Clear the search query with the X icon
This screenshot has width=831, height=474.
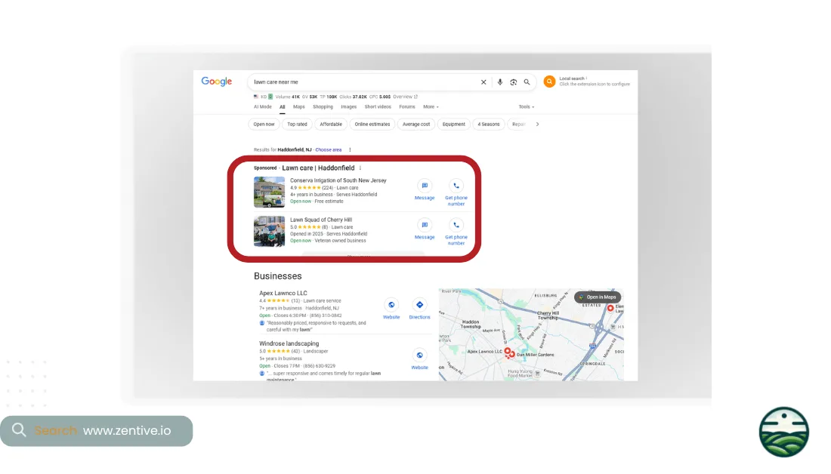click(484, 82)
